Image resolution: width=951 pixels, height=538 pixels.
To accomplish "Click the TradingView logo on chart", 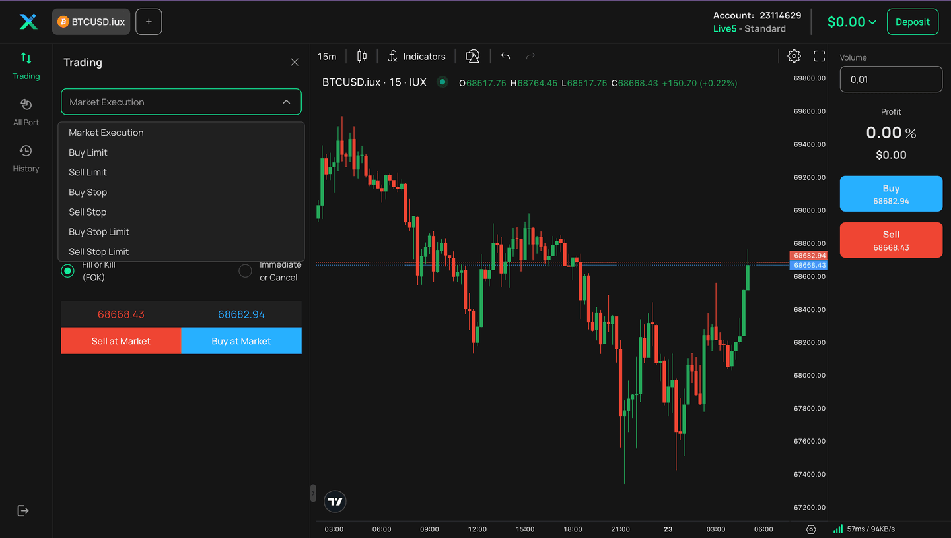I will (x=335, y=502).
